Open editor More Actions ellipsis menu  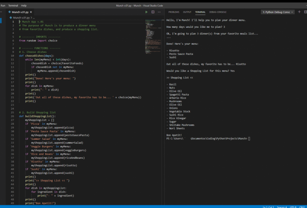[x=159, y=12]
